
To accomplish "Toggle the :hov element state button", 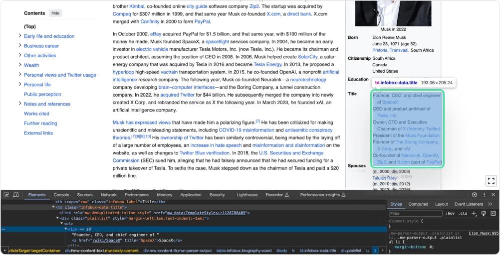I will [450, 213].
